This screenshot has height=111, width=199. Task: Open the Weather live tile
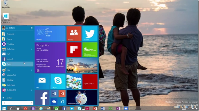click(x=50, y=34)
